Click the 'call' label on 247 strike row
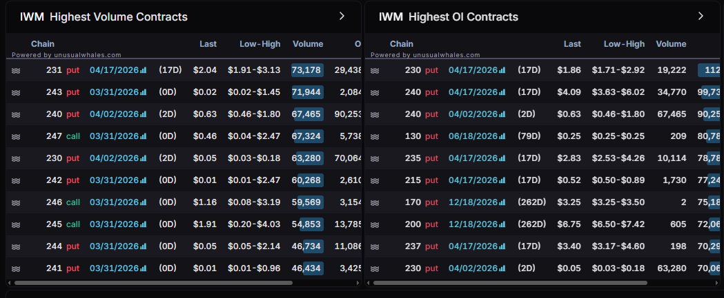 (x=73, y=137)
